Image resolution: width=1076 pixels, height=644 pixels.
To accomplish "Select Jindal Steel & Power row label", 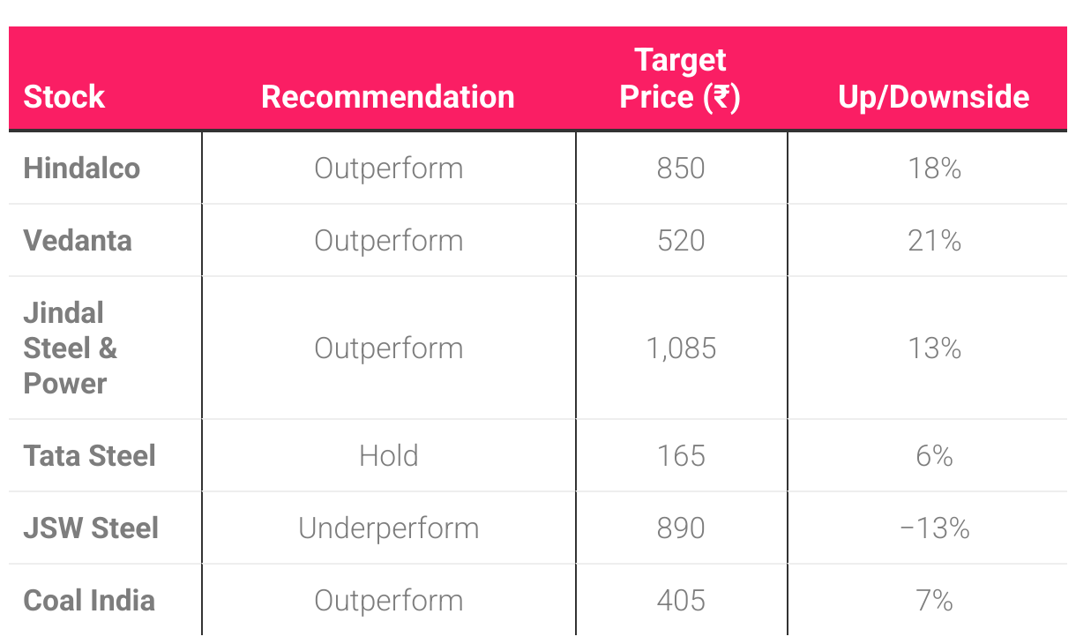I will point(70,348).
